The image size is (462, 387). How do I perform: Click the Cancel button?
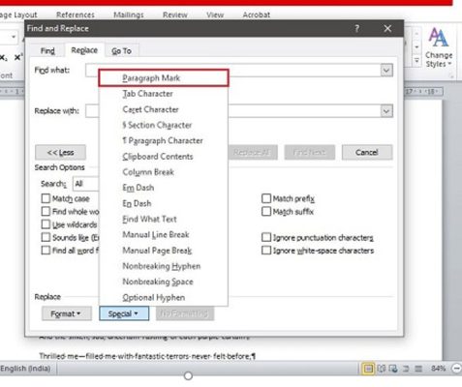(x=367, y=152)
